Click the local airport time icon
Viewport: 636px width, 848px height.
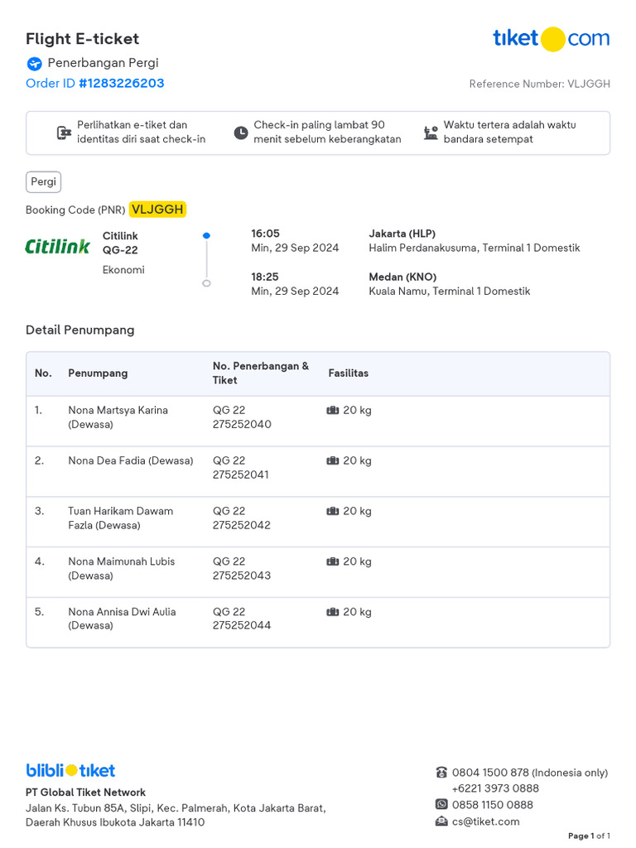coord(431,132)
